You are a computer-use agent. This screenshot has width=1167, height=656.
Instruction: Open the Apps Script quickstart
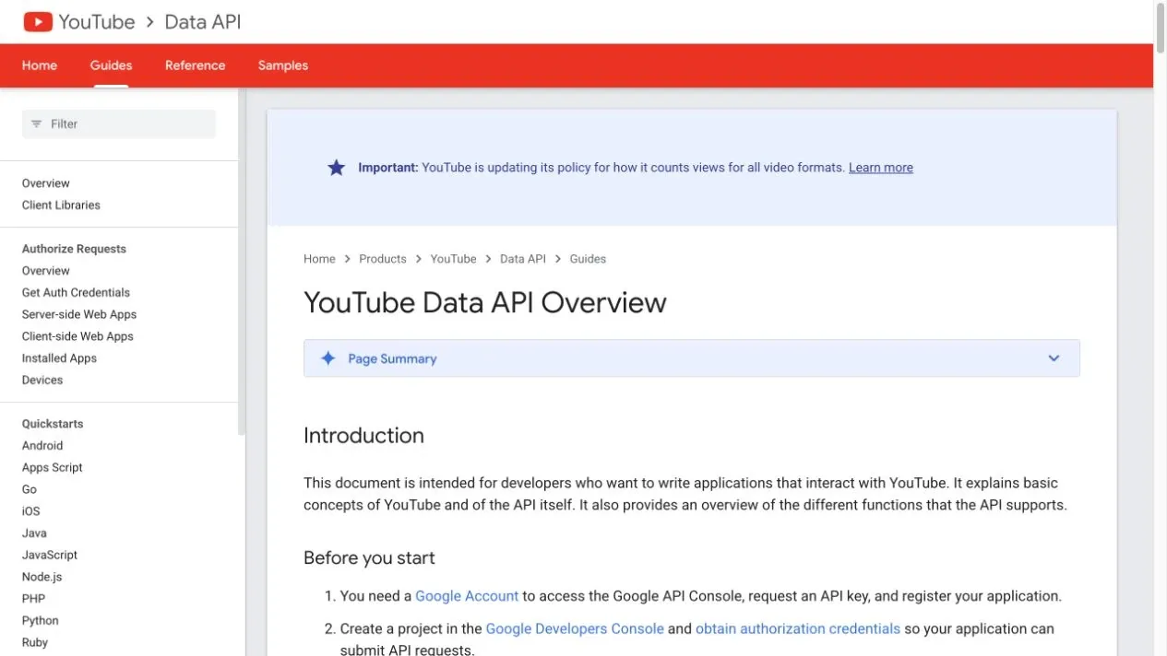coord(53,468)
